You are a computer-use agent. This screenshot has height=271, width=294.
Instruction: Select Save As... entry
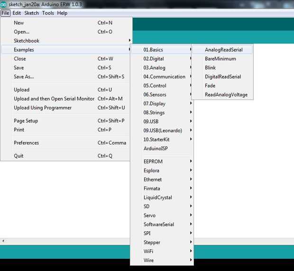[x=66, y=77]
